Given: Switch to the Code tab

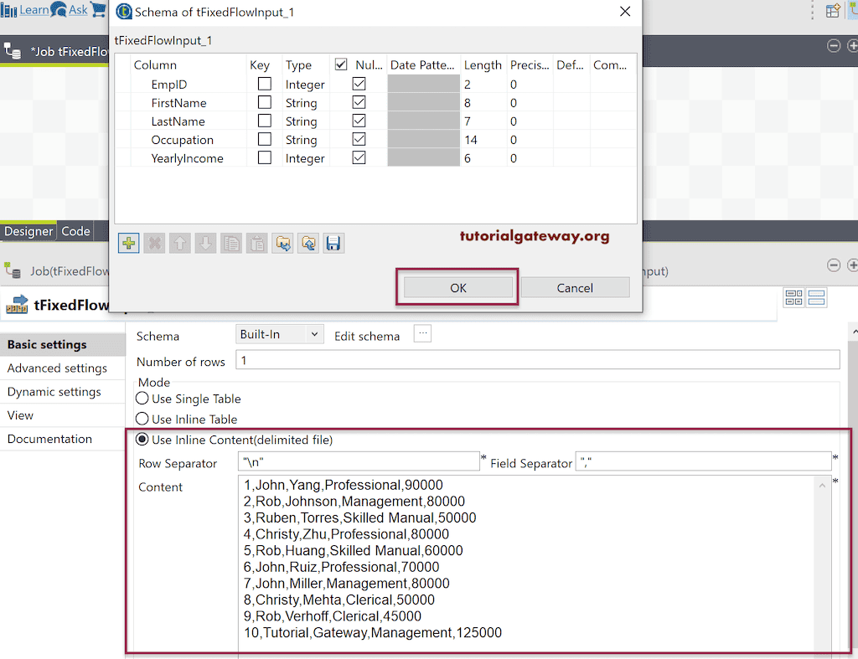Looking at the screenshot, I should pyautogui.click(x=74, y=231).
